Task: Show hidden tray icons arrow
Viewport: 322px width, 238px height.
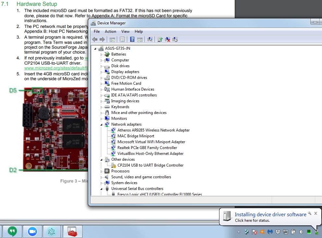Action: (x=239, y=232)
